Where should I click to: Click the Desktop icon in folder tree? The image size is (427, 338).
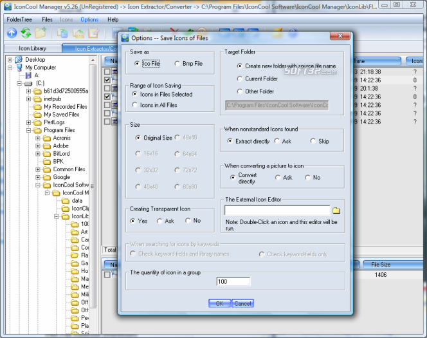19,59
